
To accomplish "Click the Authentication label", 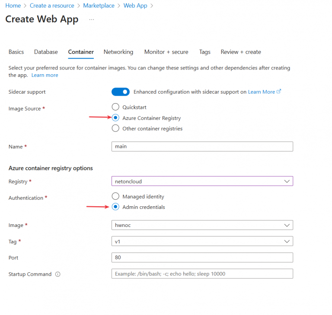I will point(26,198).
